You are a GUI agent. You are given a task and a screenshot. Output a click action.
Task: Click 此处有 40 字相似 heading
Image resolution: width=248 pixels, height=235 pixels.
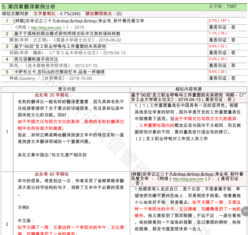[x=52, y=174]
